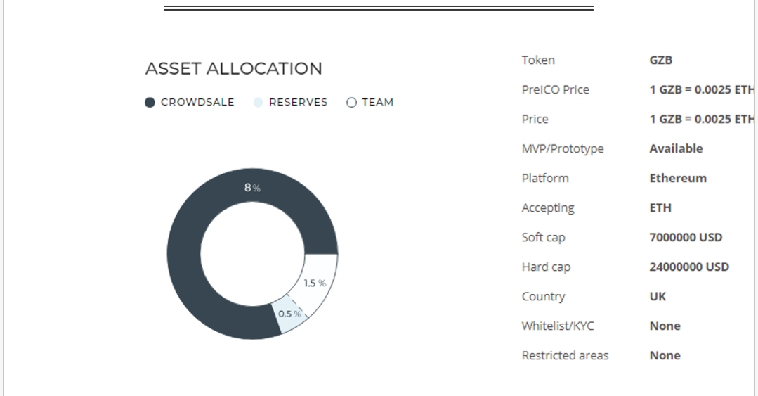Click the Accepting ETH value
Screen dimensions: 758x396
point(660,207)
